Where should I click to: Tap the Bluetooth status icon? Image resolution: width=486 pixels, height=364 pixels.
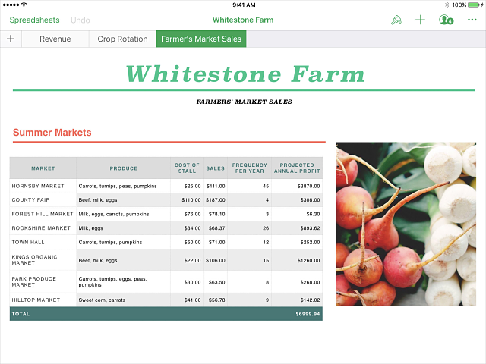pos(447,5)
